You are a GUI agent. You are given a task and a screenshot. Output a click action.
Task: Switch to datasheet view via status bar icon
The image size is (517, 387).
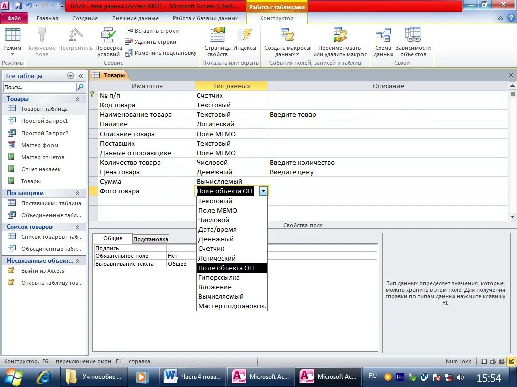coord(483,361)
